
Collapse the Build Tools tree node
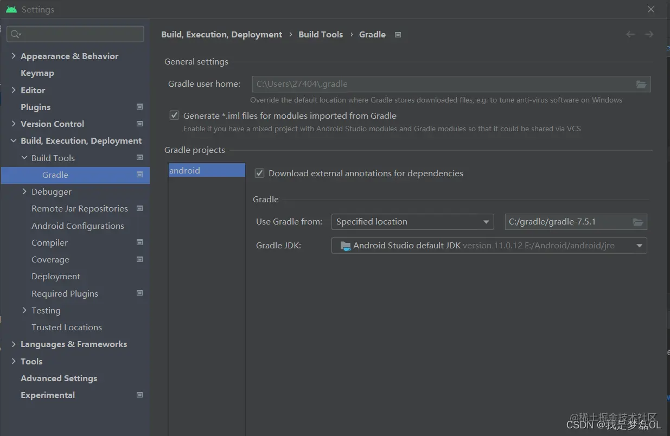(24, 158)
